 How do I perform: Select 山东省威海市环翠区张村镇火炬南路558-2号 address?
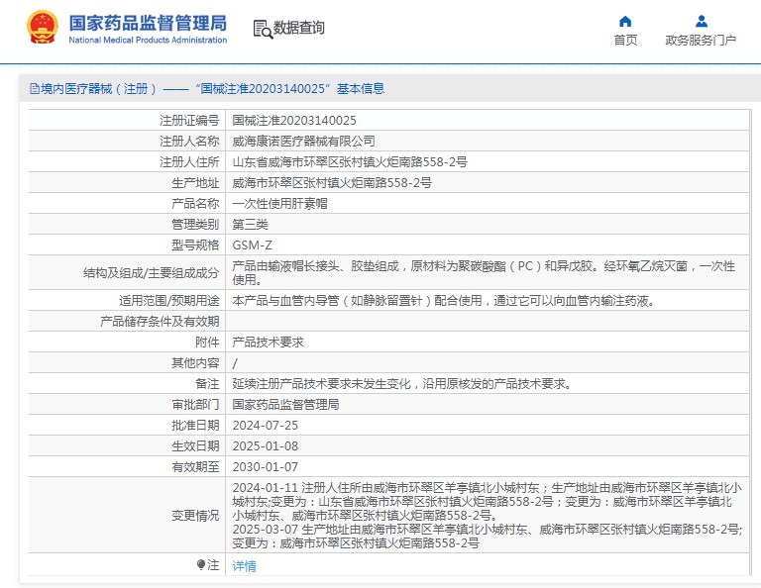coord(350,162)
